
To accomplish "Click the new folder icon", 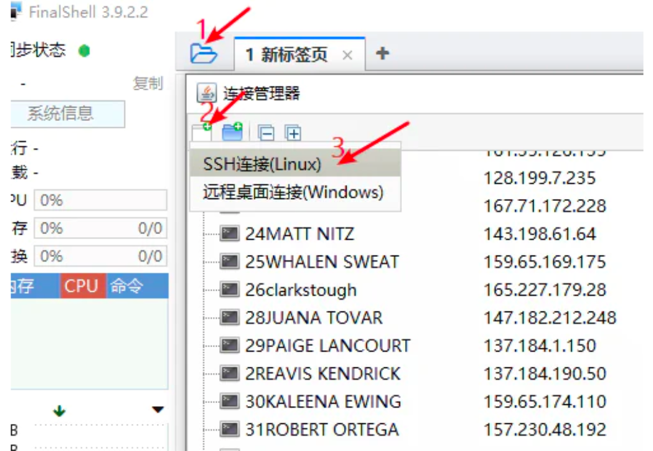I will pos(232,131).
